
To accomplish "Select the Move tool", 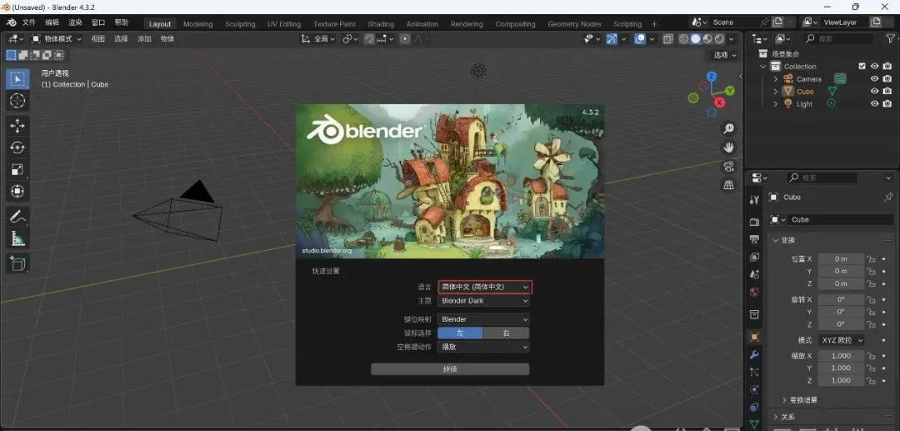I will point(17,126).
